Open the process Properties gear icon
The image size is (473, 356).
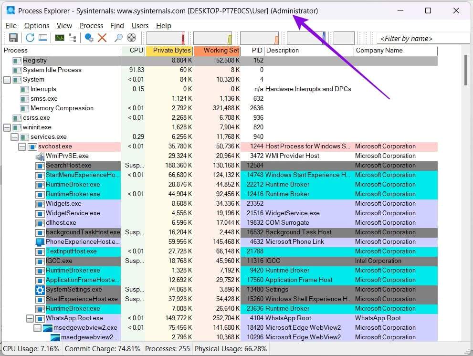(x=89, y=38)
